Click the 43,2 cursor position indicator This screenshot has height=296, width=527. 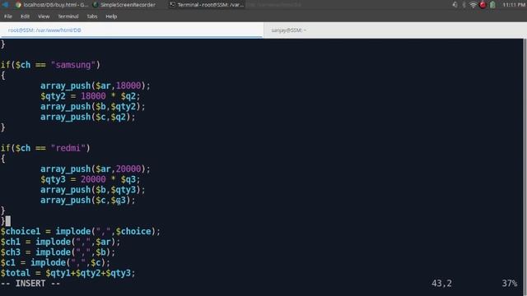pyautogui.click(x=441, y=283)
